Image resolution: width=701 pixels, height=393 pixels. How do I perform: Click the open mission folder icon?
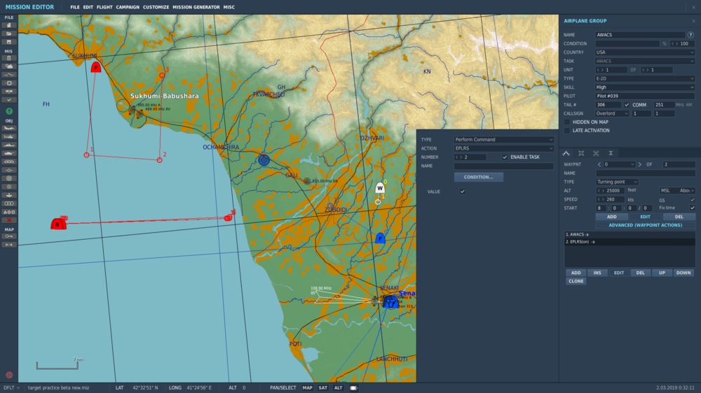tap(9, 33)
